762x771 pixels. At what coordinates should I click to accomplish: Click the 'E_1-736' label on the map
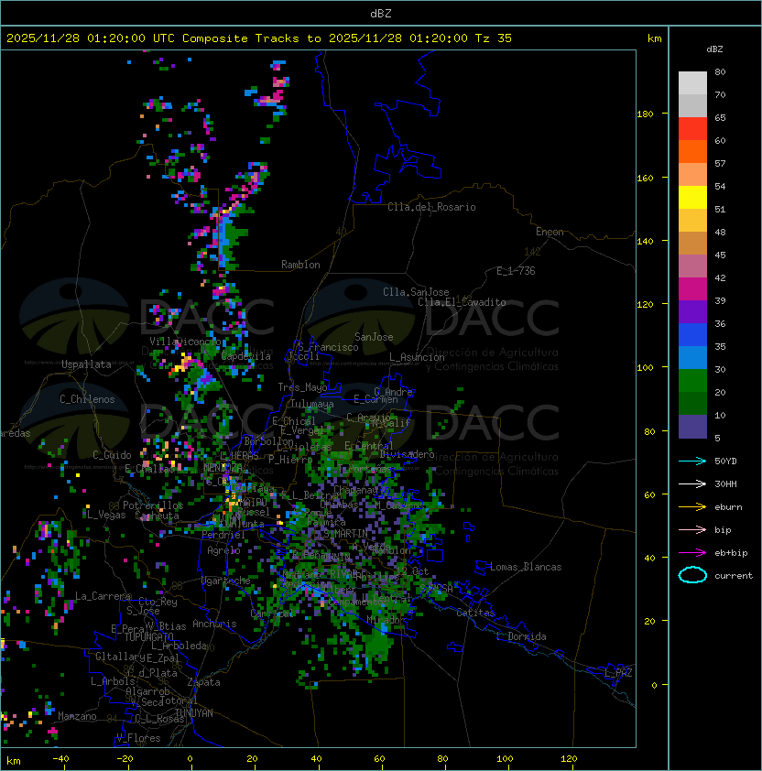pos(516,271)
